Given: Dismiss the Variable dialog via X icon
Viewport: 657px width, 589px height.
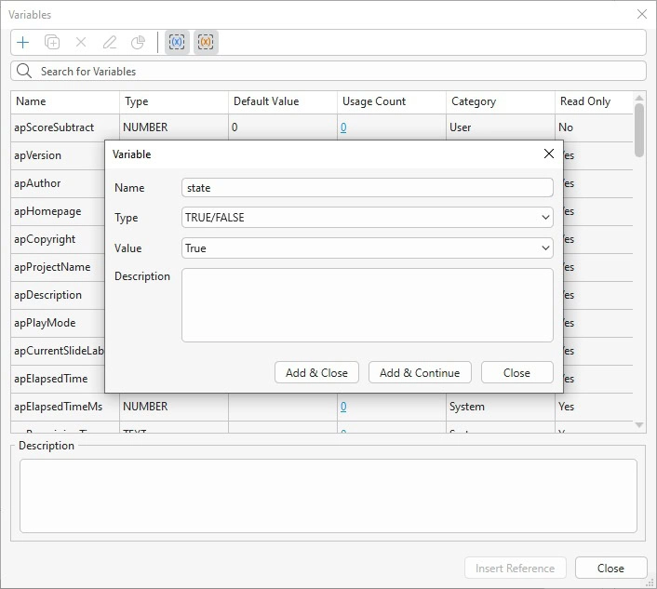Looking at the screenshot, I should (x=548, y=154).
